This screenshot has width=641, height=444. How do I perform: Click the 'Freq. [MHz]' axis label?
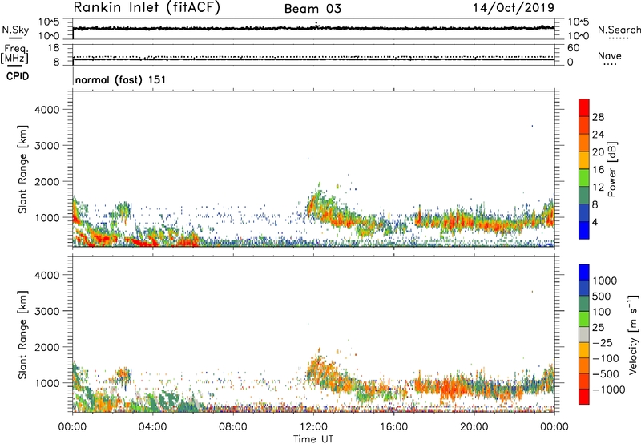click(x=14, y=54)
